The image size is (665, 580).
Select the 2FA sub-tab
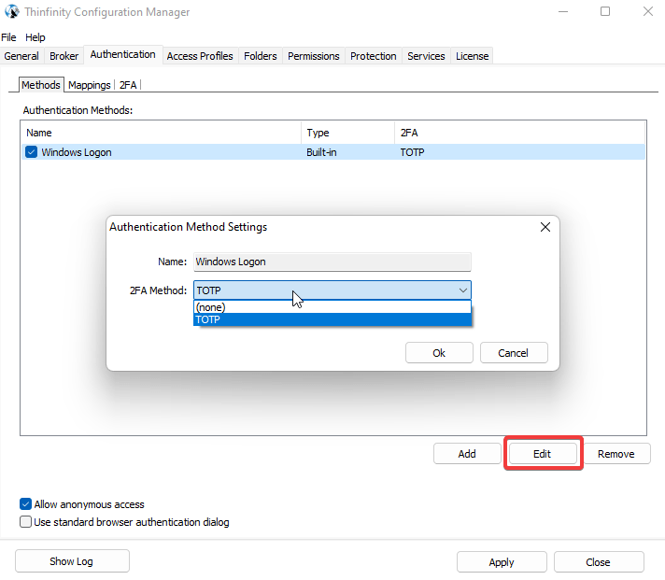click(128, 85)
